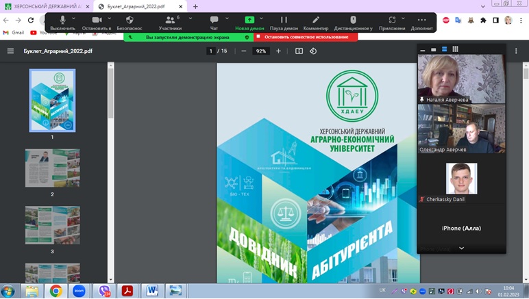Open Remote Control mouse option
Image resolution: width=529 pixels, height=299 pixels.
tap(353, 23)
